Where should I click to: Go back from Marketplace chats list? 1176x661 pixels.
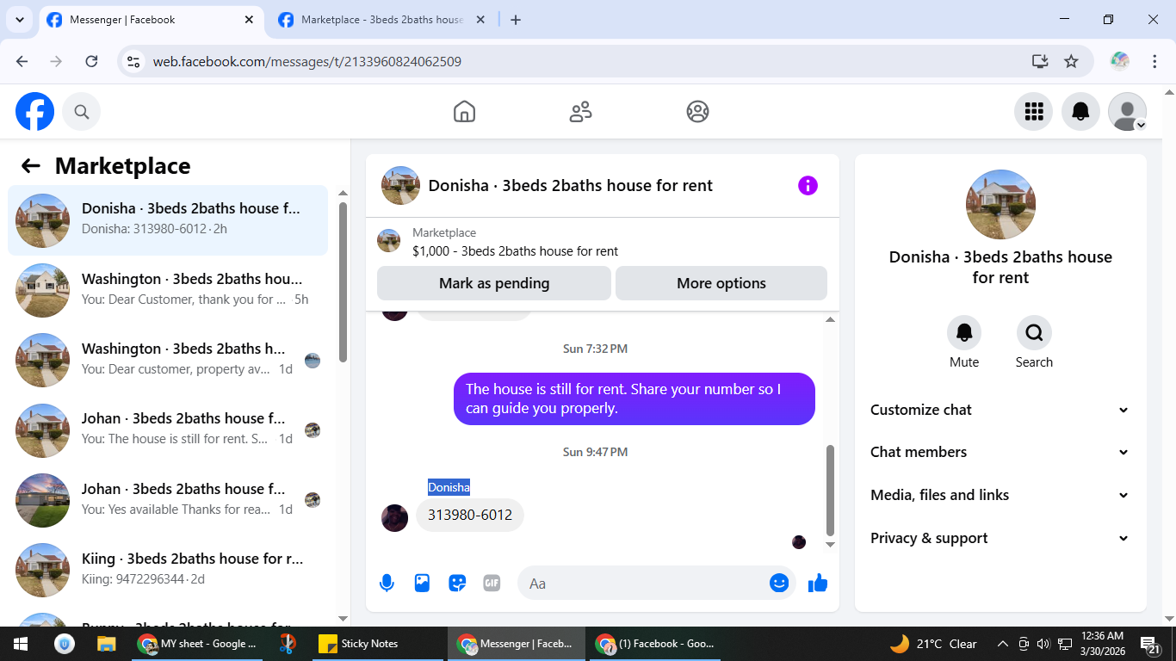31,166
